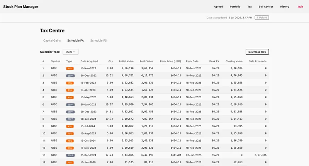Switch to the Schedule FSI tab
The image size is (309, 166).
(99, 40)
